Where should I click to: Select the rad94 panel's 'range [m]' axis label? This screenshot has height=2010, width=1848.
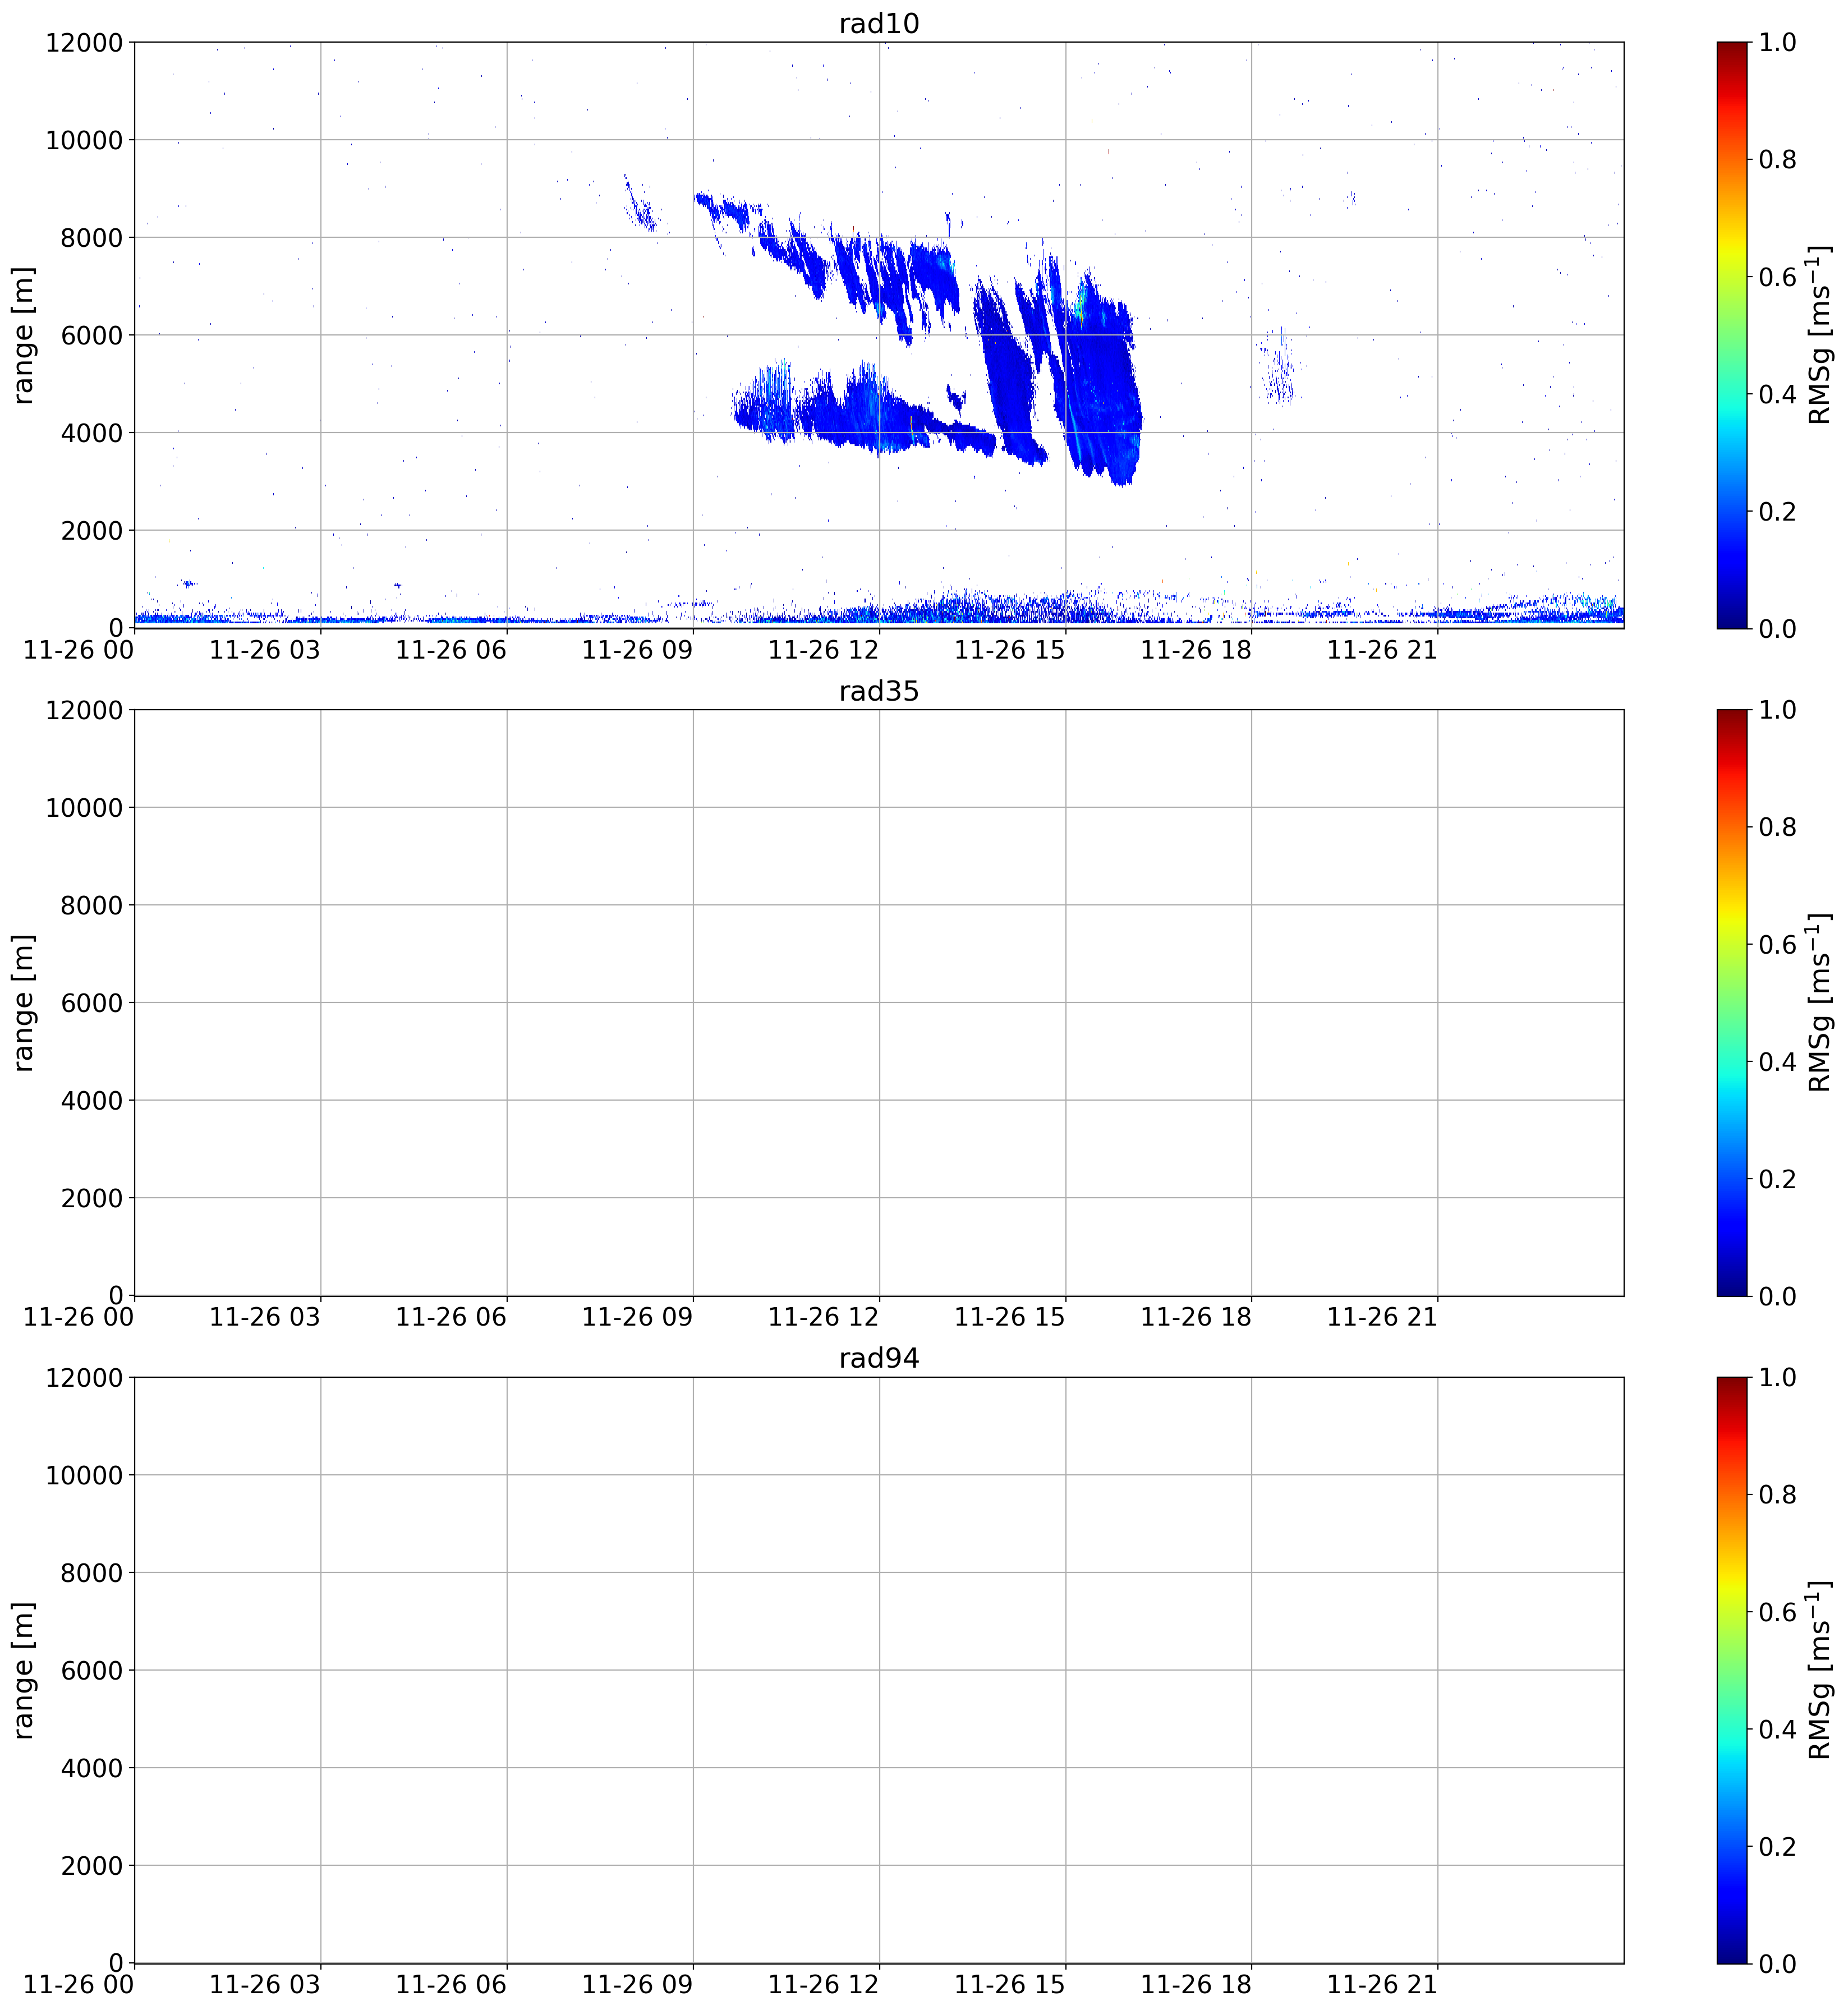coord(23,1670)
